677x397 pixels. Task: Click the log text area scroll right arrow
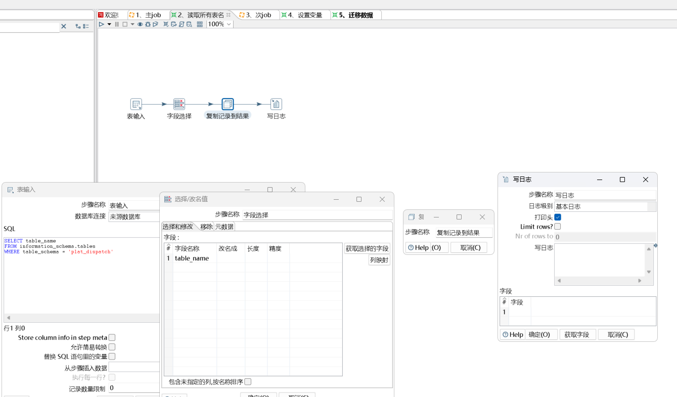point(640,281)
